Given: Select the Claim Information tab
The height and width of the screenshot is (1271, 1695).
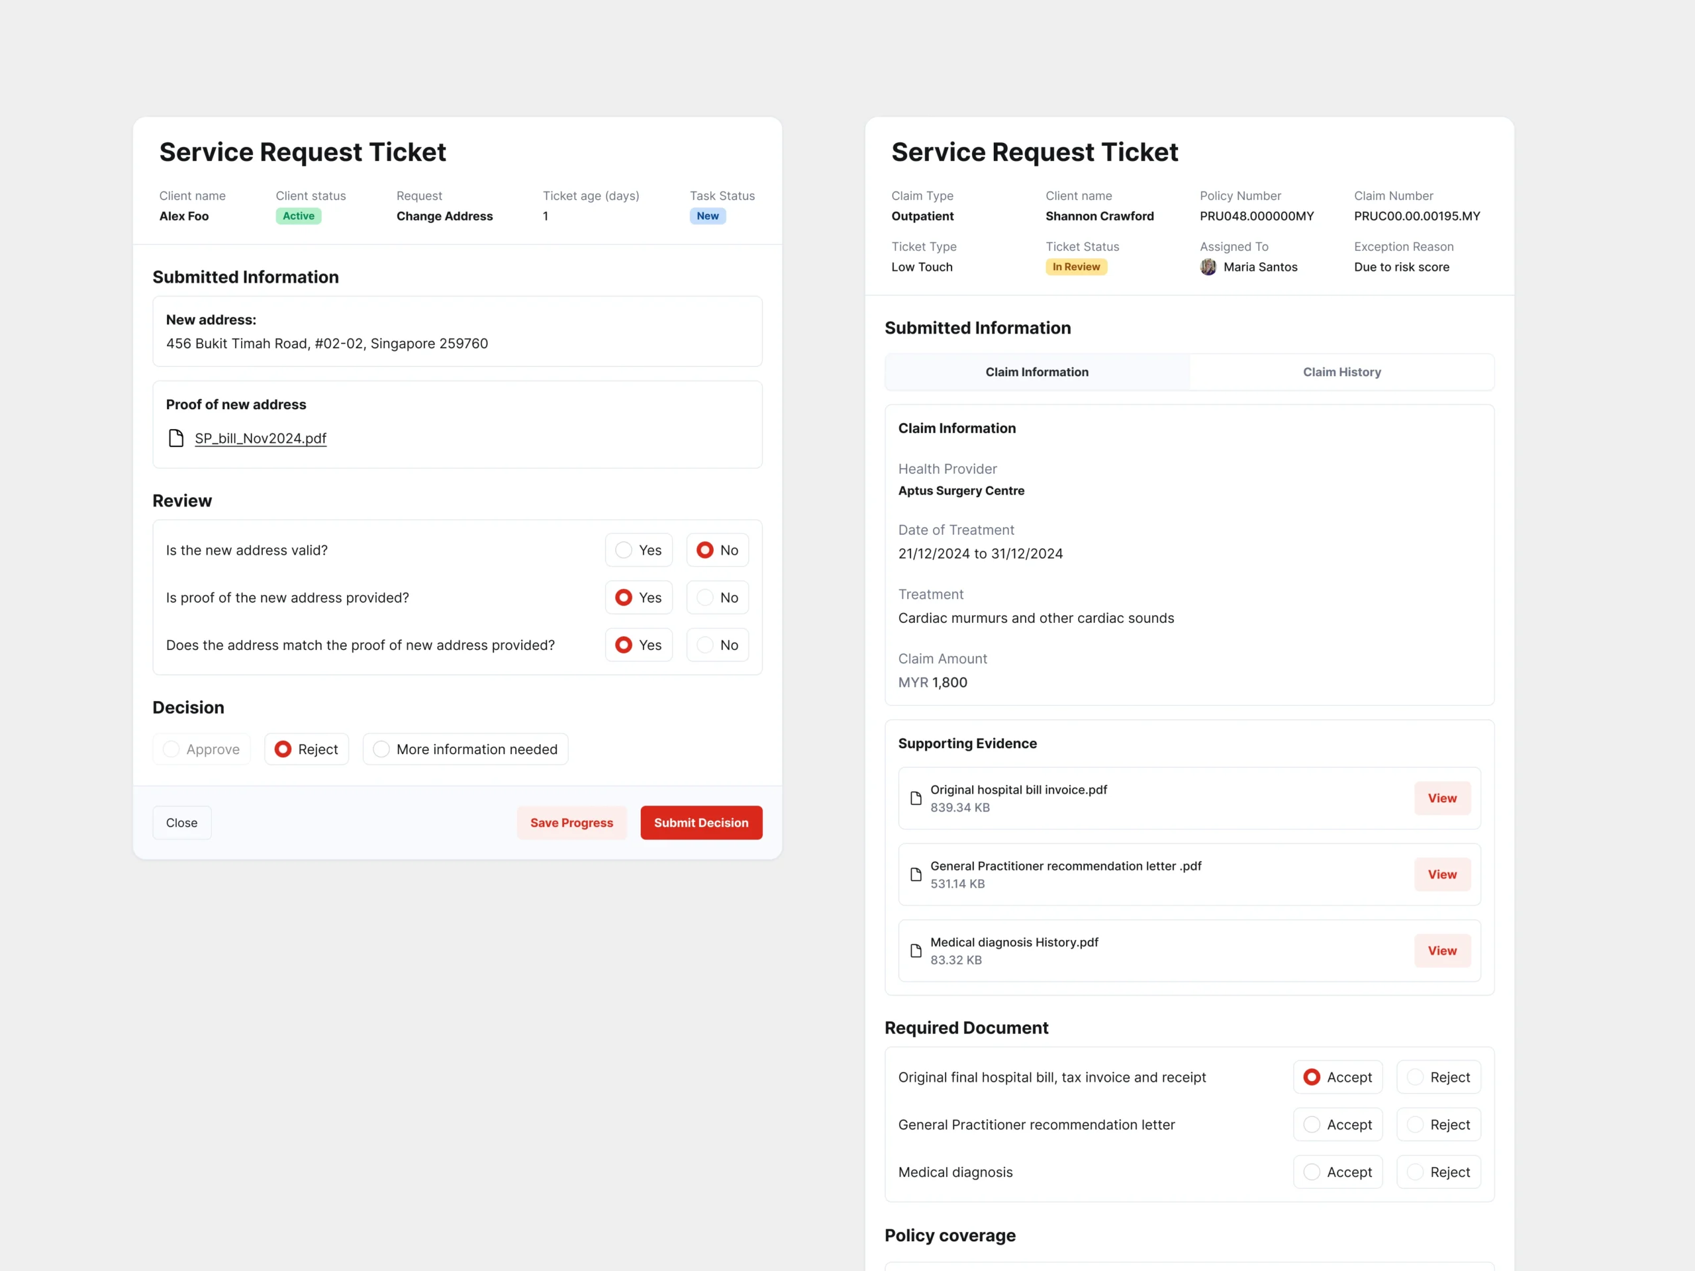Looking at the screenshot, I should coord(1036,371).
